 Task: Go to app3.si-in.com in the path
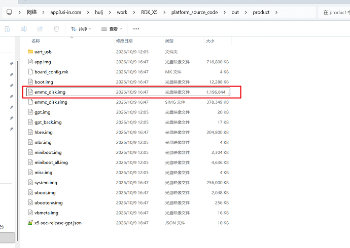(x=65, y=12)
